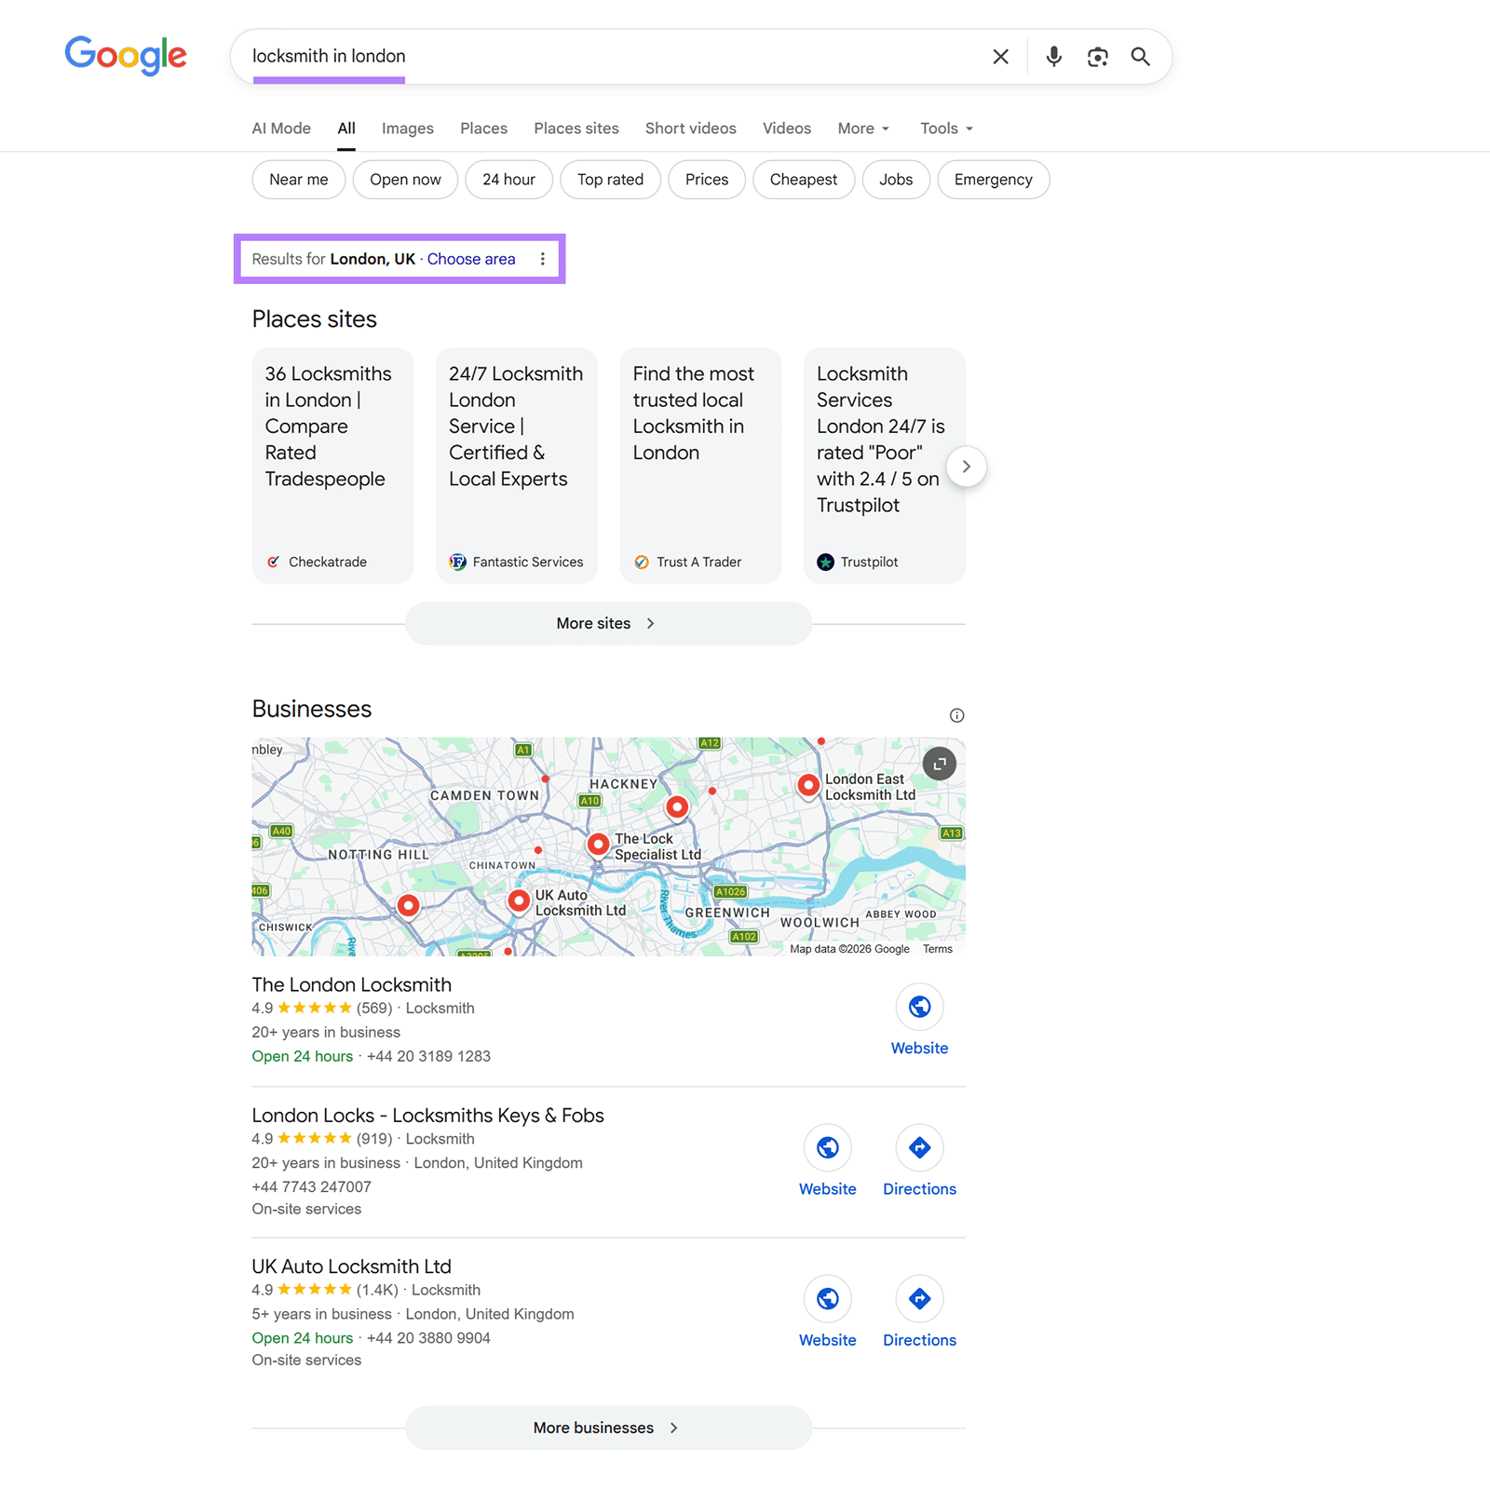Click the search magnifier icon
The image size is (1490, 1490).
point(1140,56)
